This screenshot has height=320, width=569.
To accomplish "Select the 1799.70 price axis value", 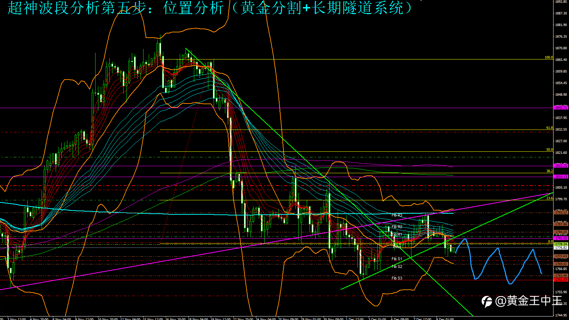I will 561,199.
